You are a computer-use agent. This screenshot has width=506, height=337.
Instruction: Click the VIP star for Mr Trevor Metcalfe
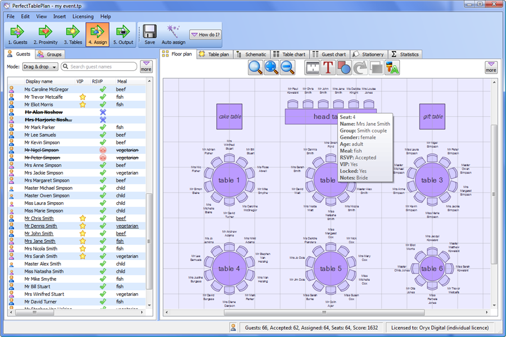pos(83,97)
